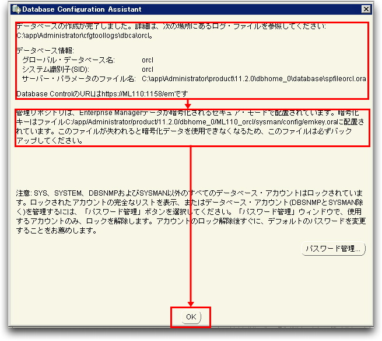Click the orcl SID value

click(x=148, y=69)
